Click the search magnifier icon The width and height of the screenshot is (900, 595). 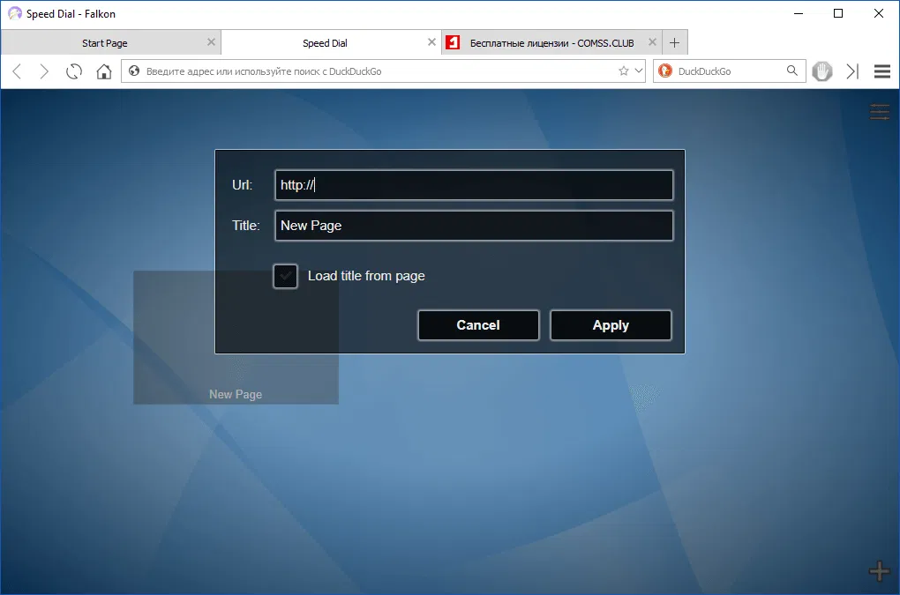tap(792, 71)
